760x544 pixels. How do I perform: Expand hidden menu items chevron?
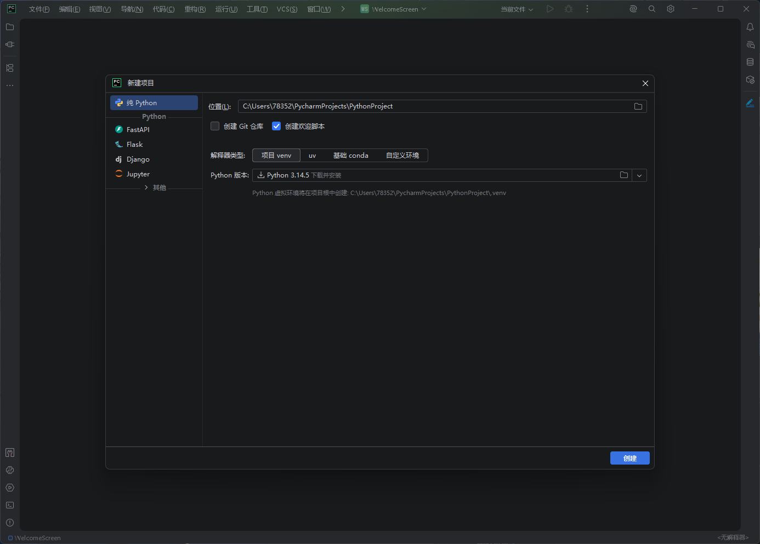(x=343, y=9)
